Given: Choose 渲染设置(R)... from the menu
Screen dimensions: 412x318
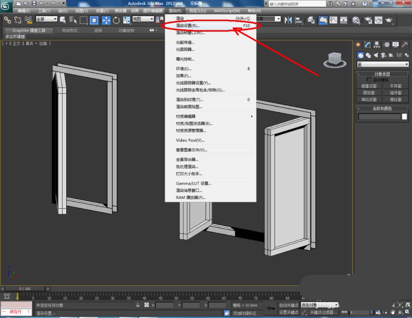Looking at the screenshot, I should point(211,26).
